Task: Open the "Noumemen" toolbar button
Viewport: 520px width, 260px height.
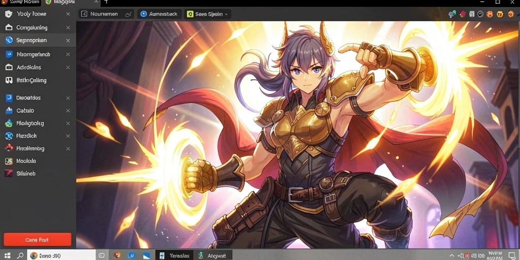Action: pyautogui.click(x=106, y=14)
